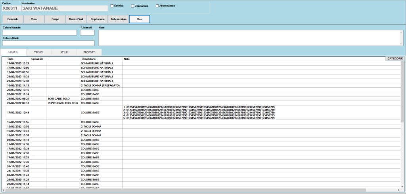Toggle the Depilazione checkbox

[132, 6]
